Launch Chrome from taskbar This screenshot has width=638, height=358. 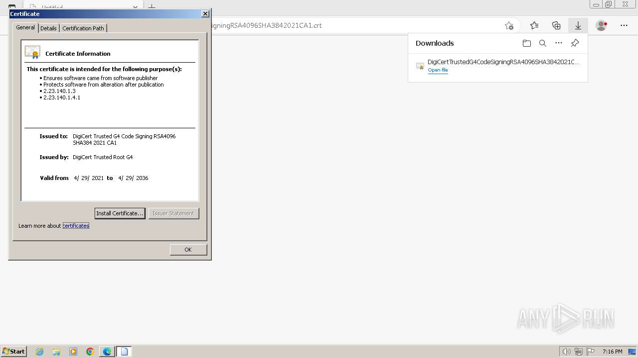[x=90, y=352]
